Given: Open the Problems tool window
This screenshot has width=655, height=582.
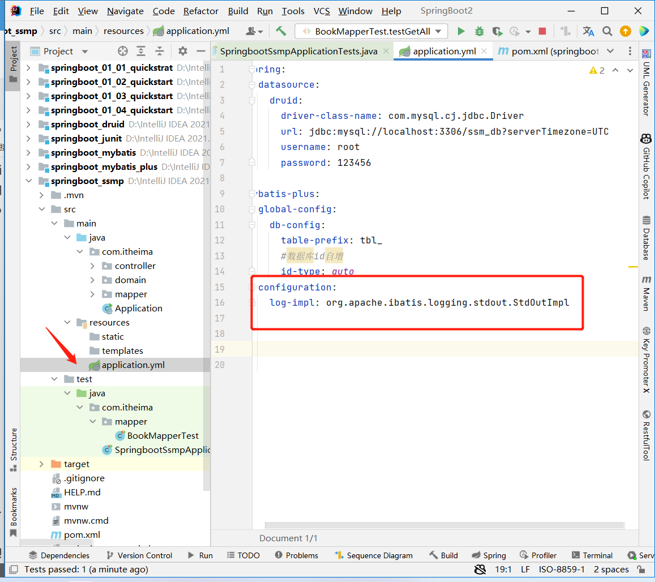Looking at the screenshot, I should (x=302, y=555).
